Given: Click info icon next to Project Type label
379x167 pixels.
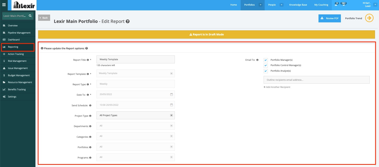Looking at the screenshot, I should (90, 116).
